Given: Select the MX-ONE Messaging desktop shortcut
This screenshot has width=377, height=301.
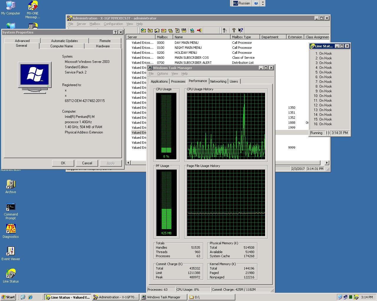Looking at the screenshot, I should 33,10.
